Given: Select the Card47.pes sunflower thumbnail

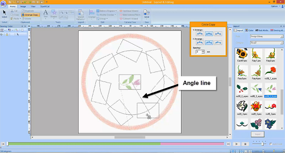Looking at the screenshot, I should click(x=241, y=55).
